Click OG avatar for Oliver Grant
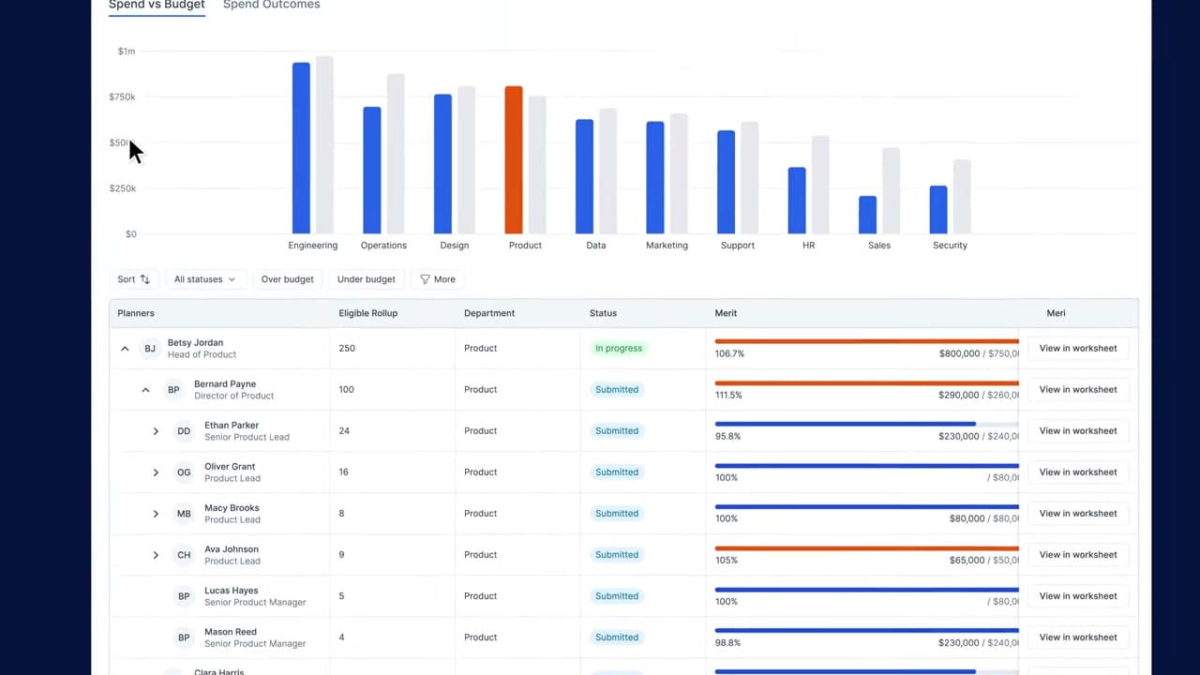 [x=184, y=472]
